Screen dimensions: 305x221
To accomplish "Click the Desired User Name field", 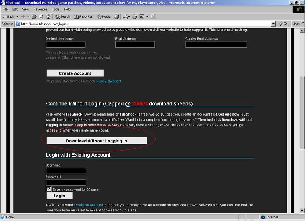I will click(x=66, y=44).
